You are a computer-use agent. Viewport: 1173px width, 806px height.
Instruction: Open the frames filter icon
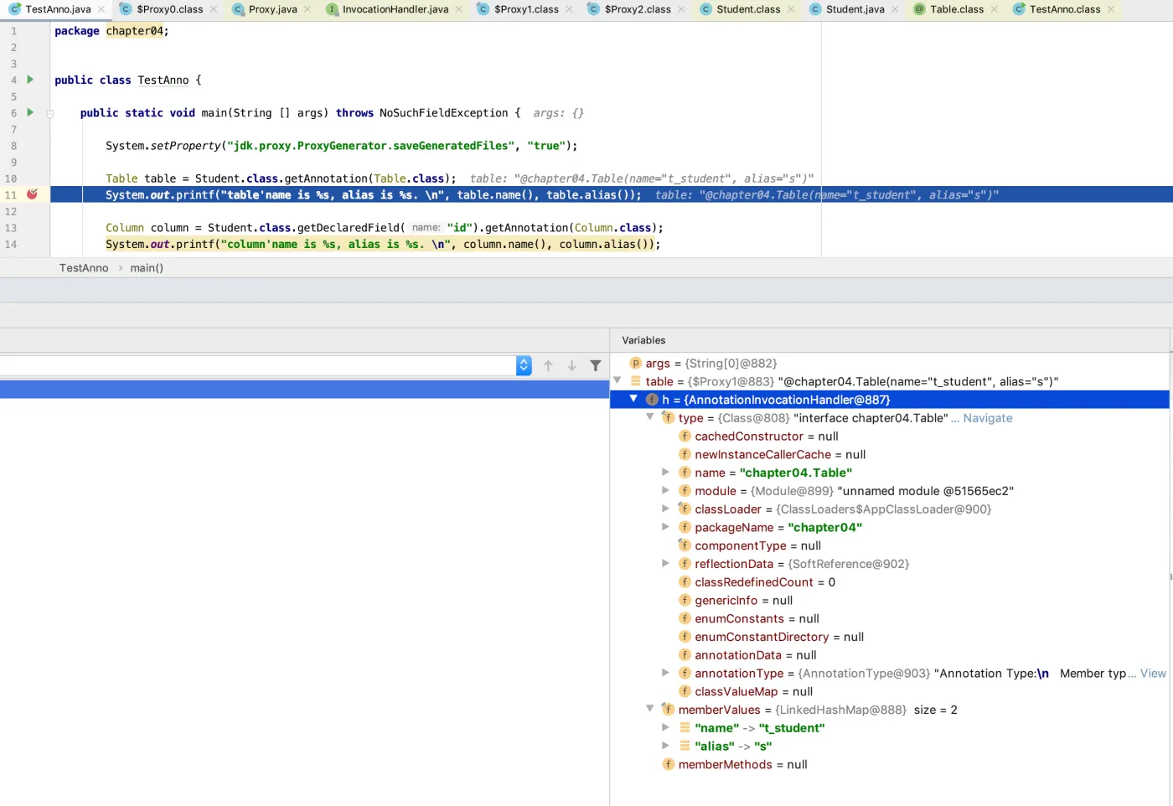click(595, 365)
